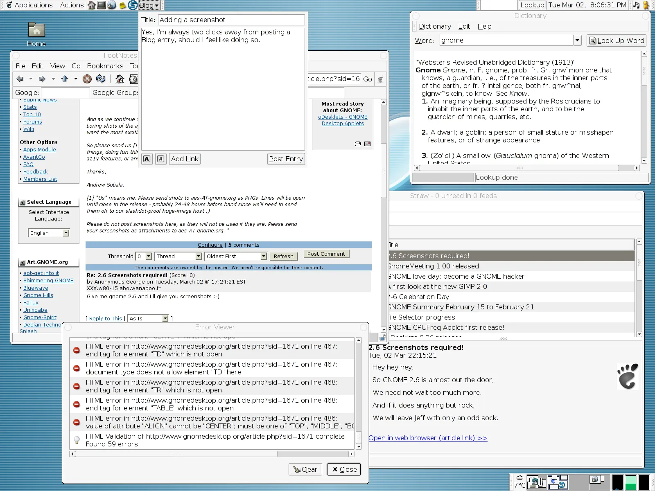This screenshot has height=491, width=655.
Task: Open the Straw S icon in the top panel
Action: [132, 5]
